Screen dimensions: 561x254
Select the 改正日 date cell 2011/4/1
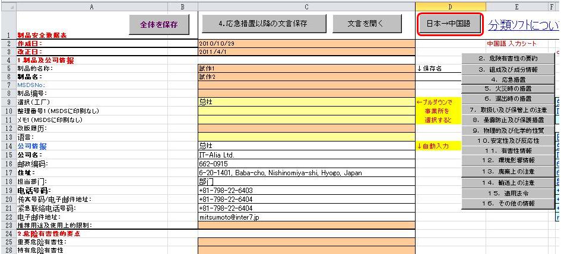pyautogui.click(x=306, y=52)
